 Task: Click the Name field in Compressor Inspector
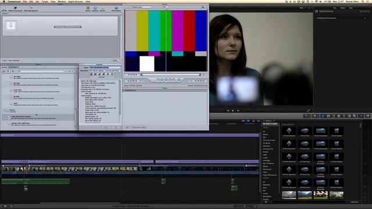click(105, 67)
